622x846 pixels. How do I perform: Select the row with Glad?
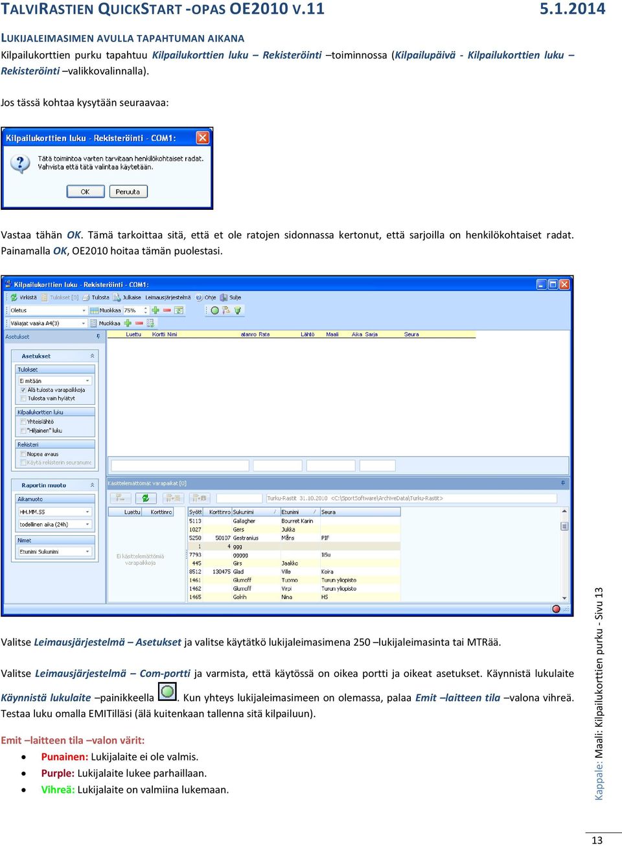tap(294, 571)
